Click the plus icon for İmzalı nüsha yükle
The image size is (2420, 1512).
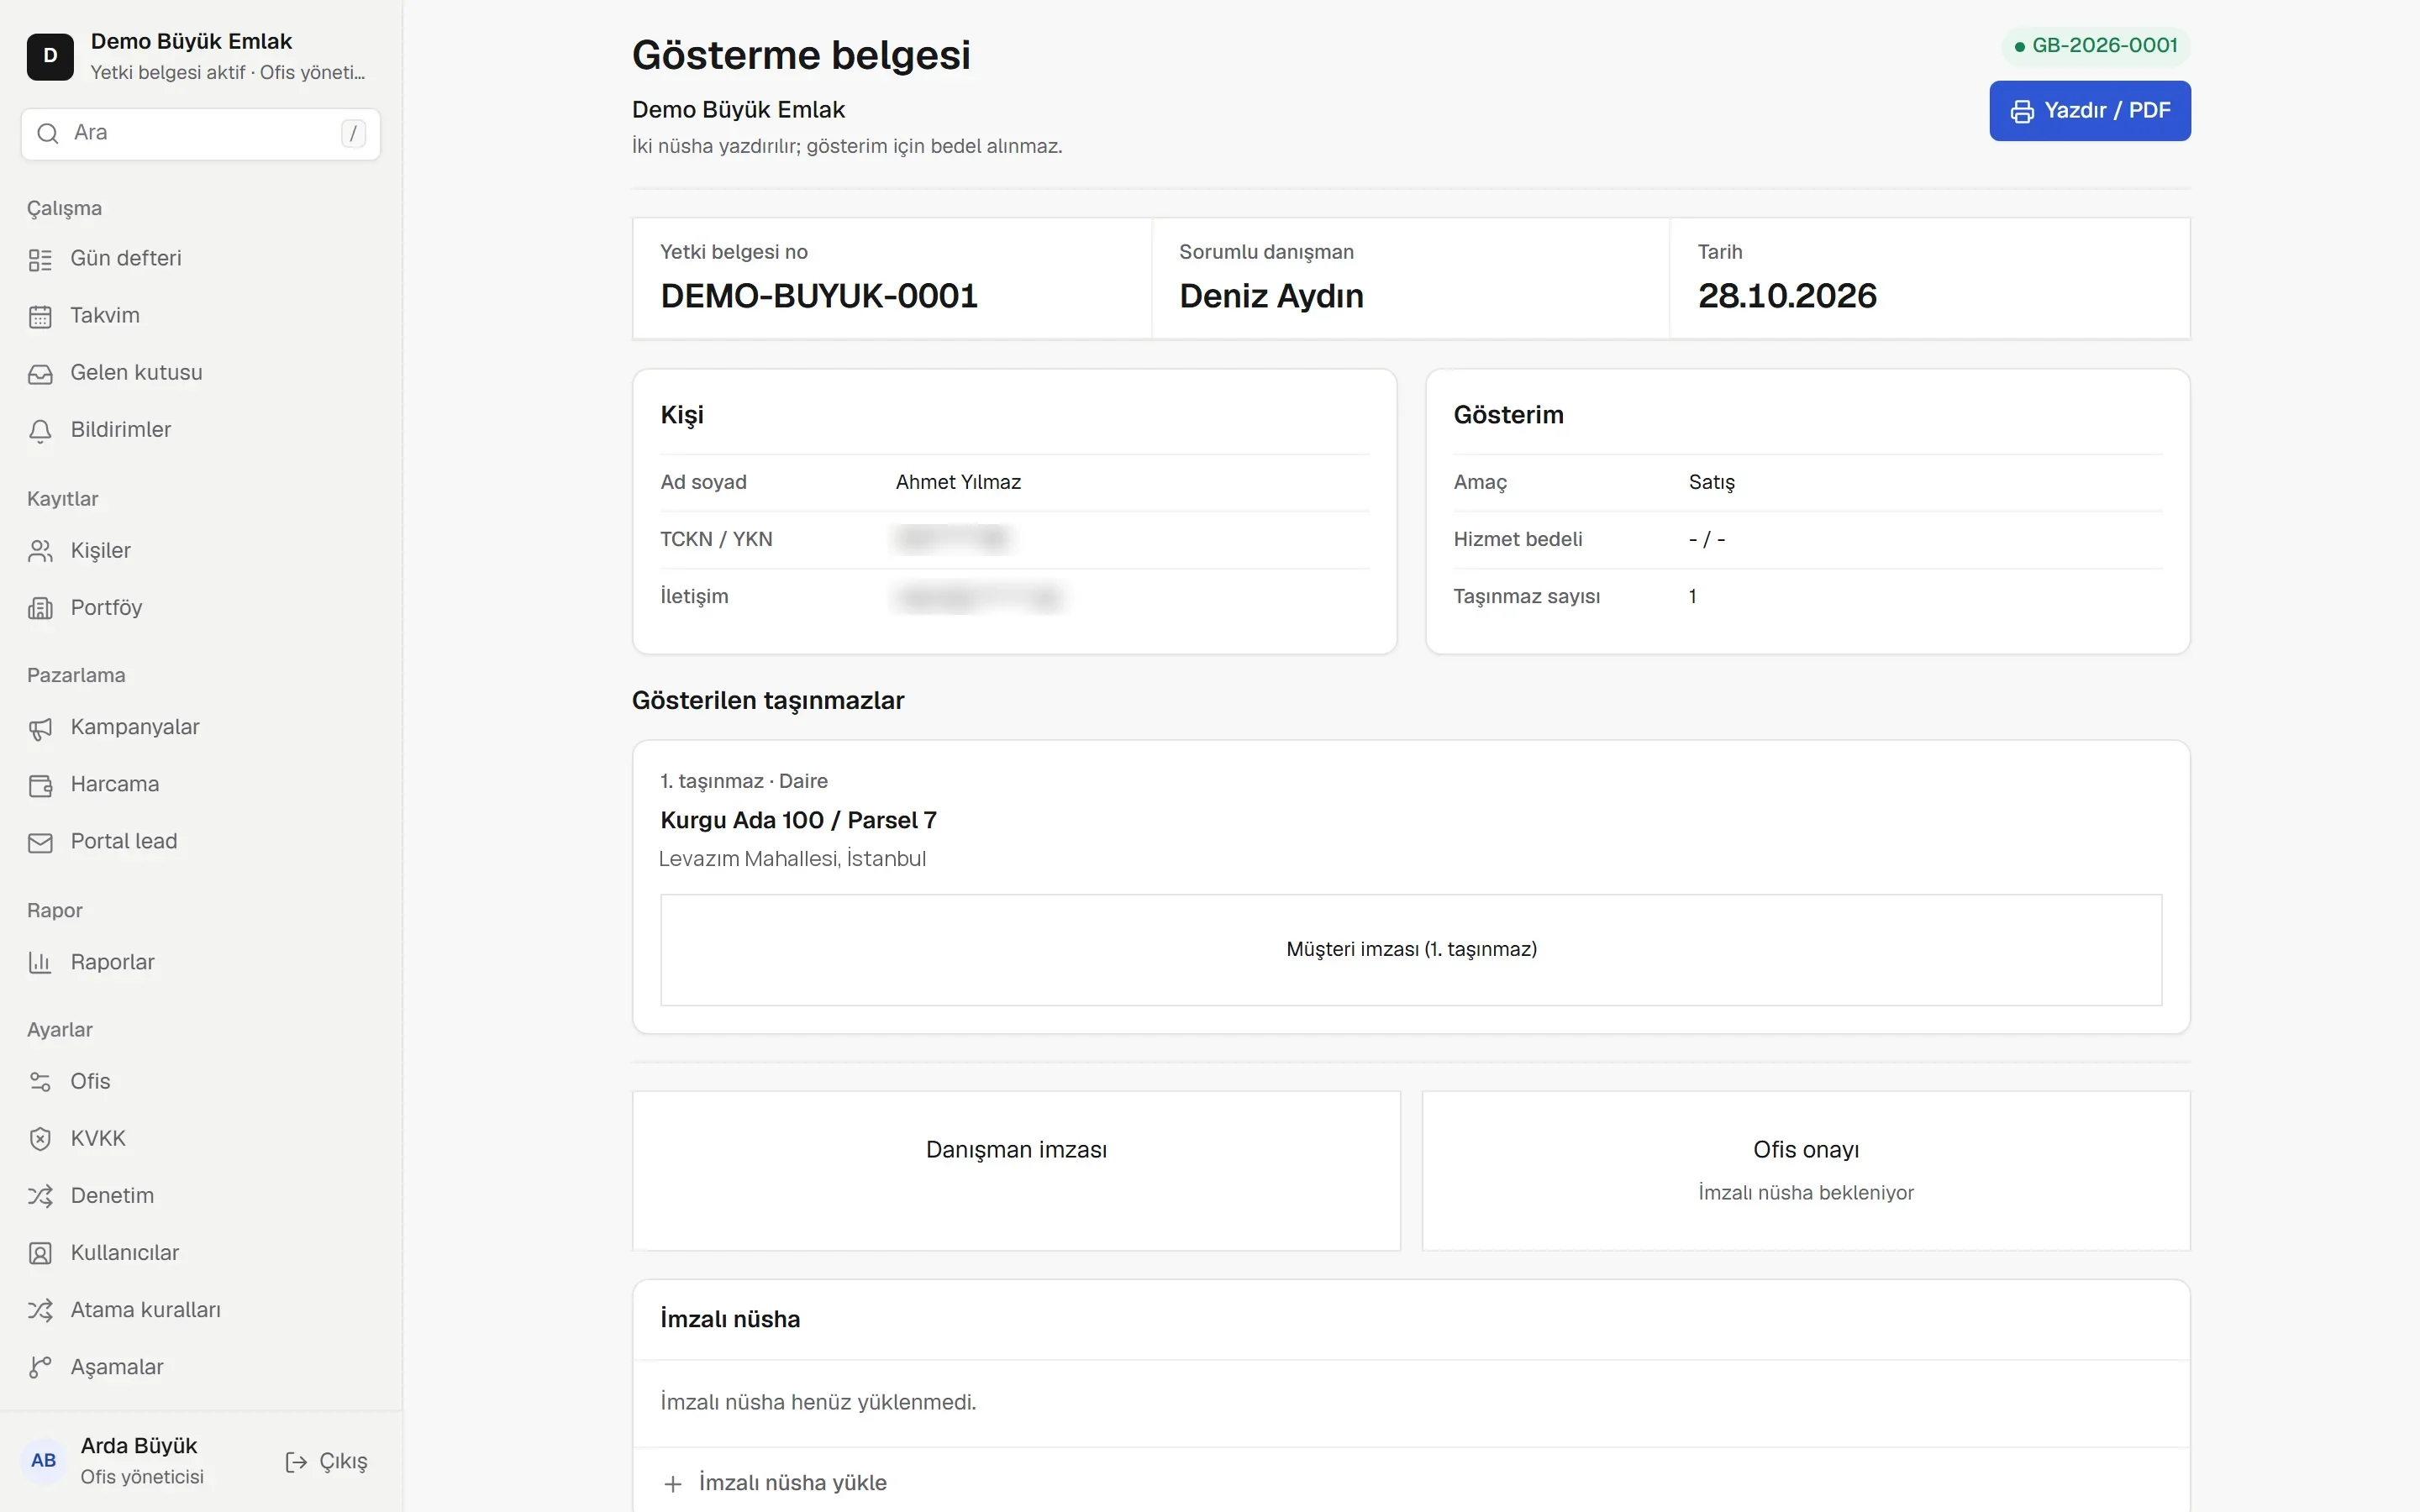point(673,1484)
